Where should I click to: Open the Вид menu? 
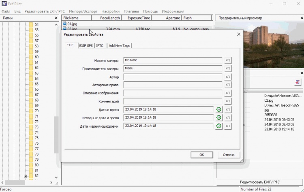pyautogui.click(x=17, y=11)
